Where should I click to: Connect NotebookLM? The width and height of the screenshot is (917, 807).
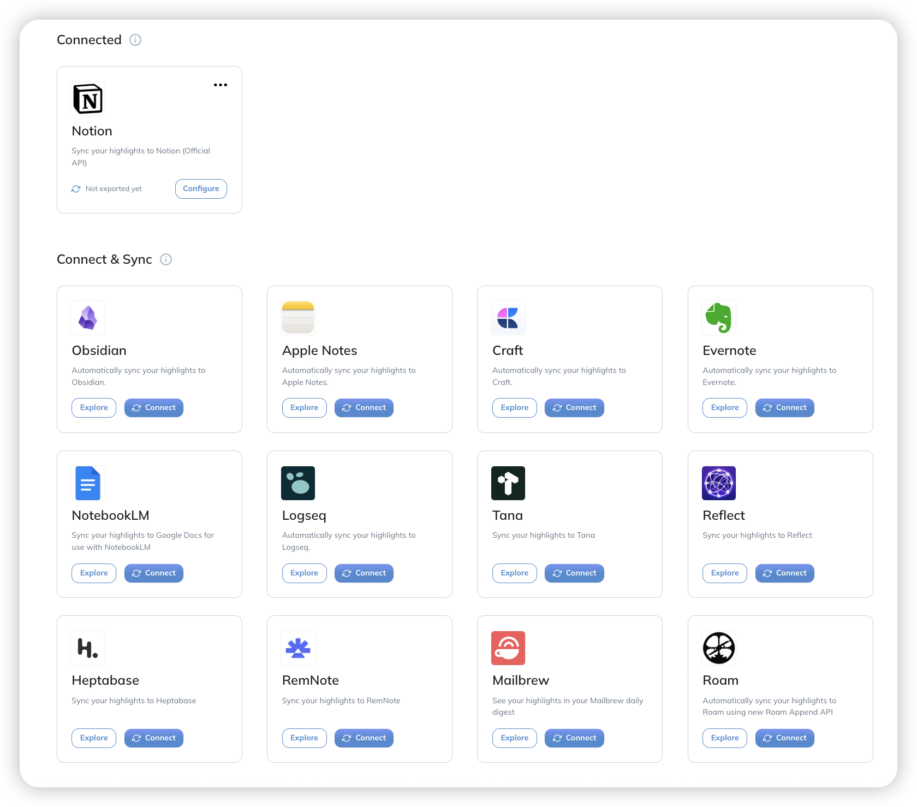pos(154,573)
